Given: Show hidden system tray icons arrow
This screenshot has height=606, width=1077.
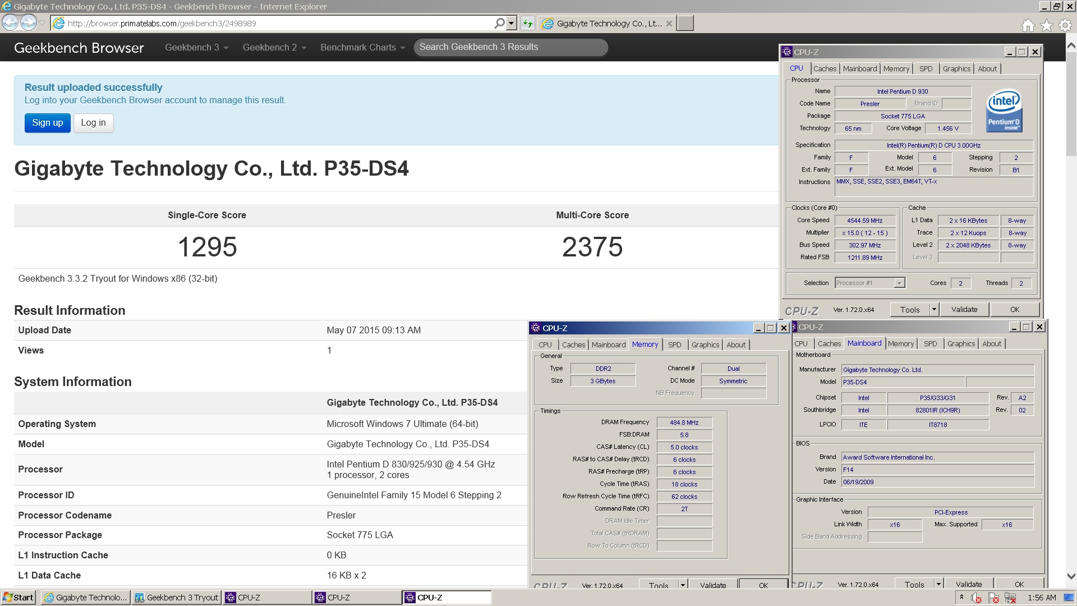Looking at the screenshot, I should point(961,597).
